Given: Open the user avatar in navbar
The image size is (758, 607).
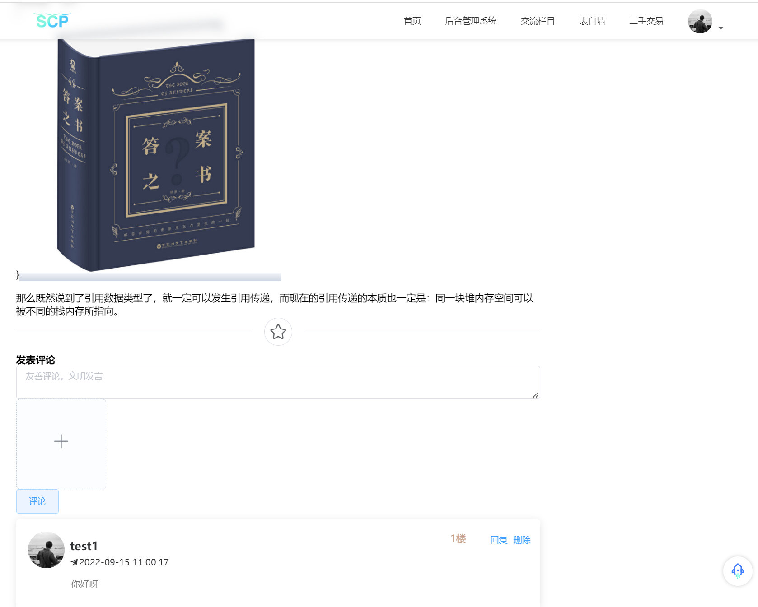Looking at the screenshot, I should point(700,21).
